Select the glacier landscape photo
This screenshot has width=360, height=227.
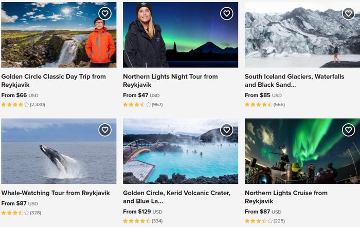(302, 35)
